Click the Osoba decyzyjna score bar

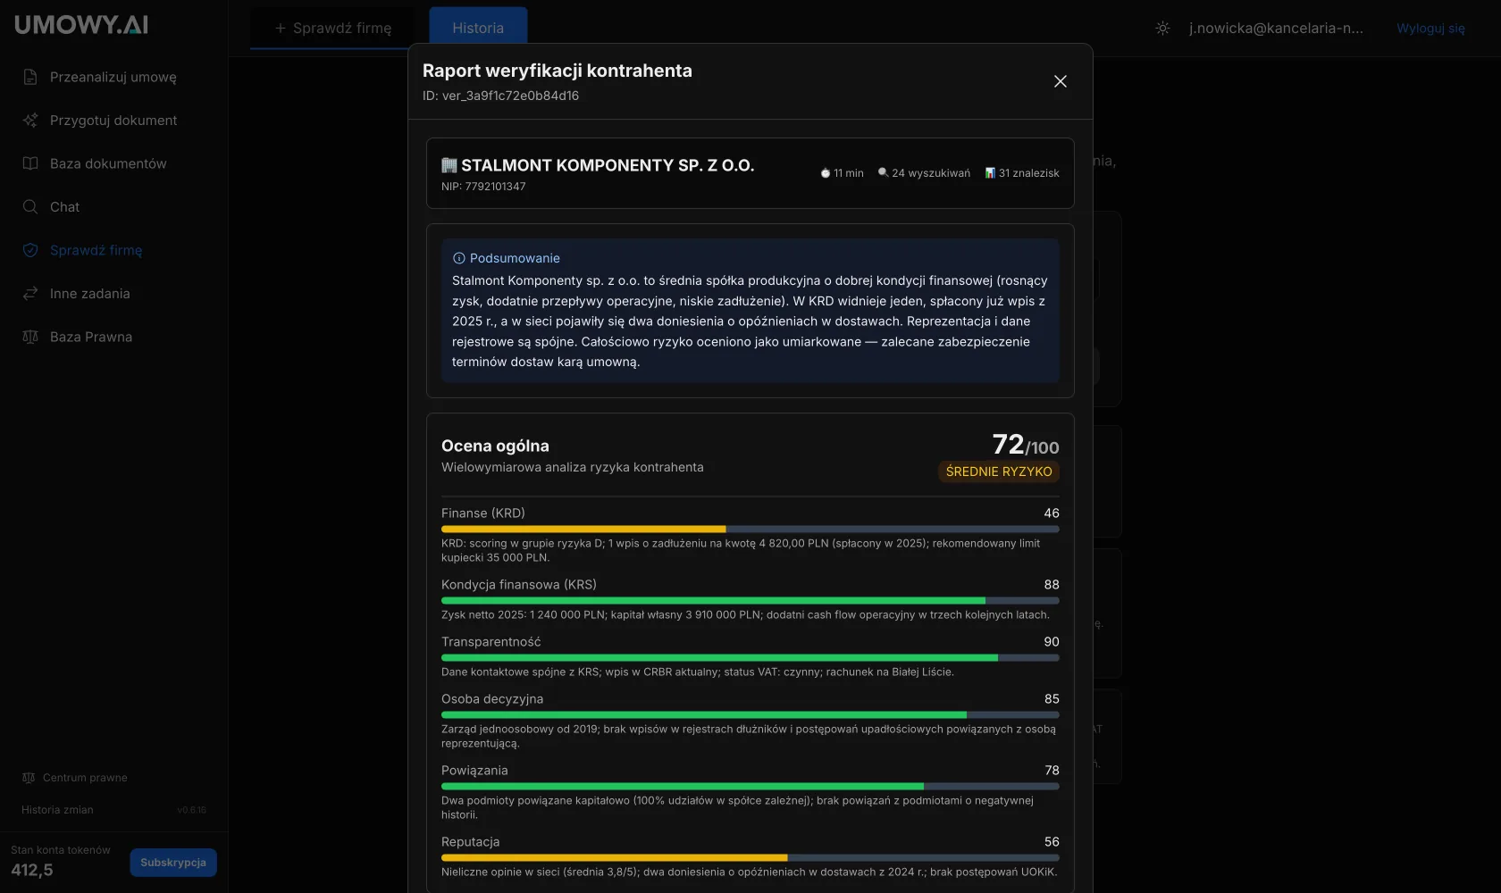click(x=750, y=715)
